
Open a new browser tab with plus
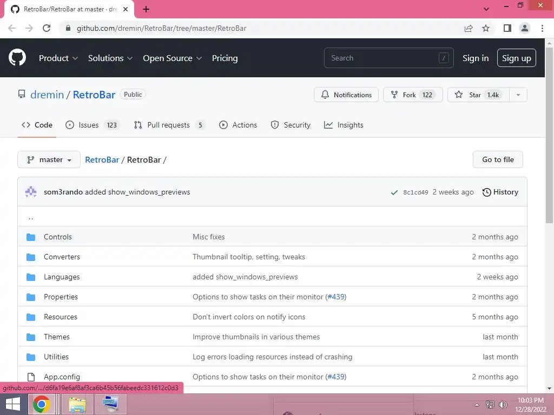[146, 9]
